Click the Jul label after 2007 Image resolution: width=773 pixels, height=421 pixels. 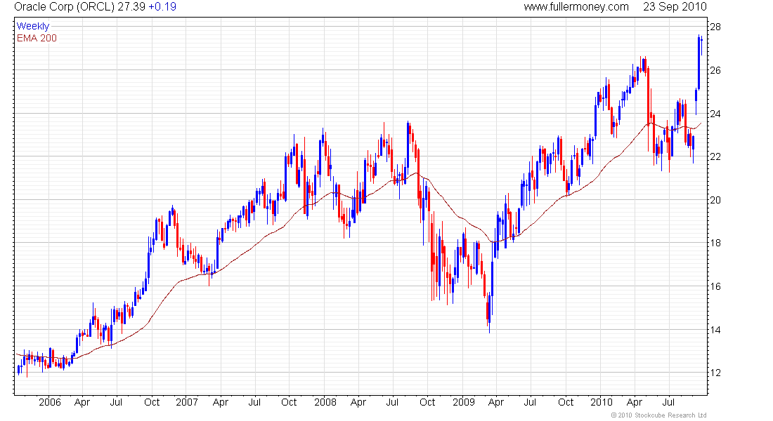click(x=254, y=402)
